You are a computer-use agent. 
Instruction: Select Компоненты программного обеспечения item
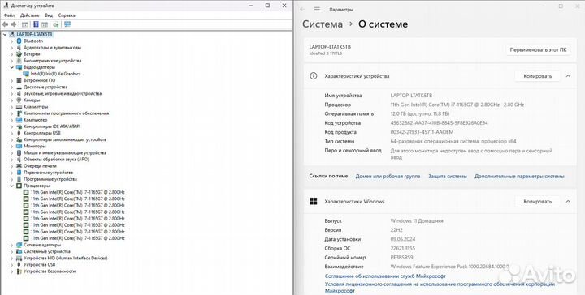click(66, 113)
